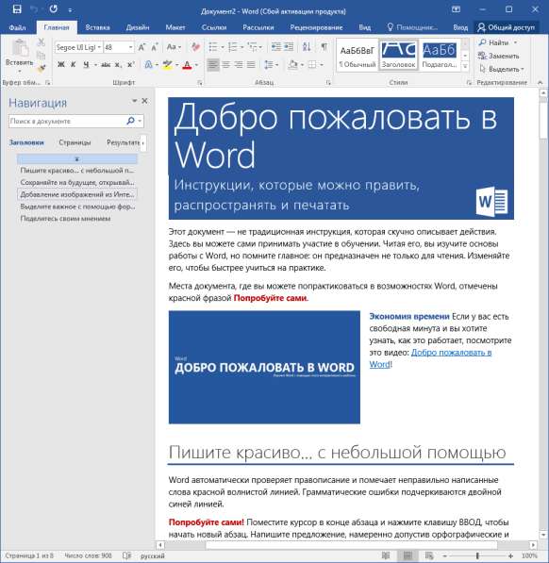Click the text highlight color button
The height and width of the screenshot is (563, 549).
(x=167, y=65)
